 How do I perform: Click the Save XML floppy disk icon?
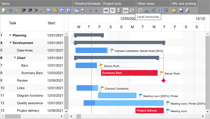[x=181, y=10]
